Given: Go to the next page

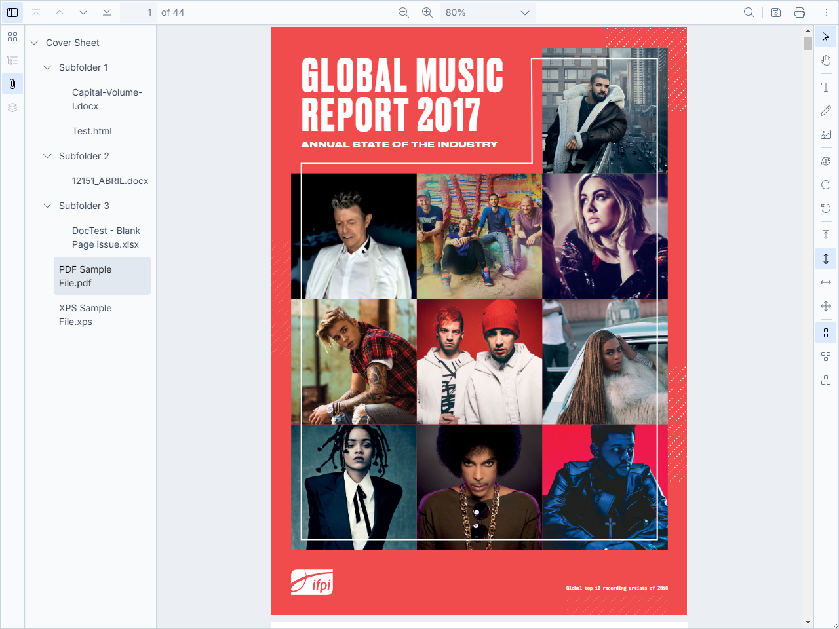Looking at the screenshot, I should point(83,12).
